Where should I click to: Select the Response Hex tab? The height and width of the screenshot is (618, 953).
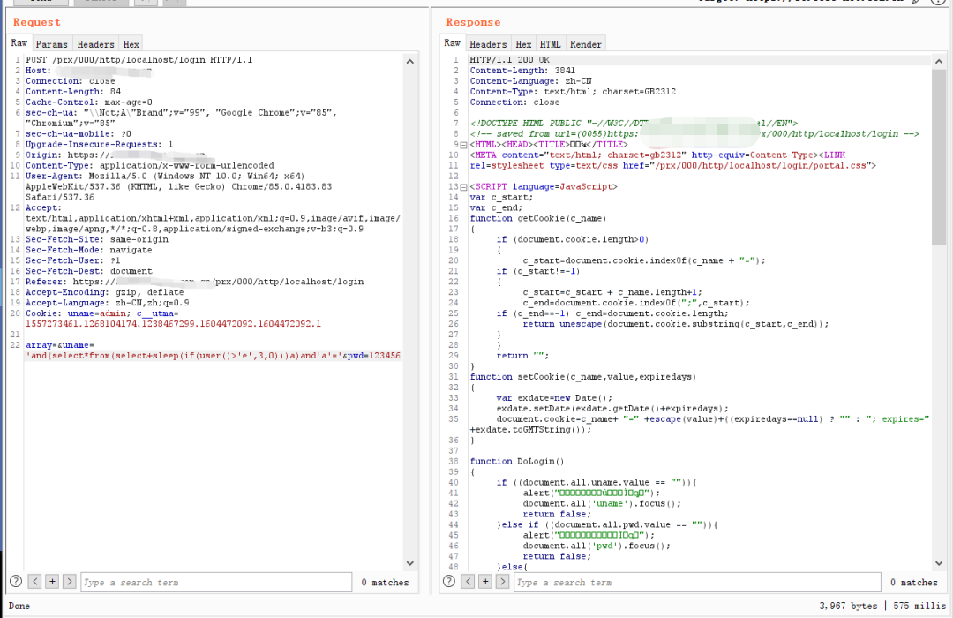pyautogui.click(x=523, y=44)
